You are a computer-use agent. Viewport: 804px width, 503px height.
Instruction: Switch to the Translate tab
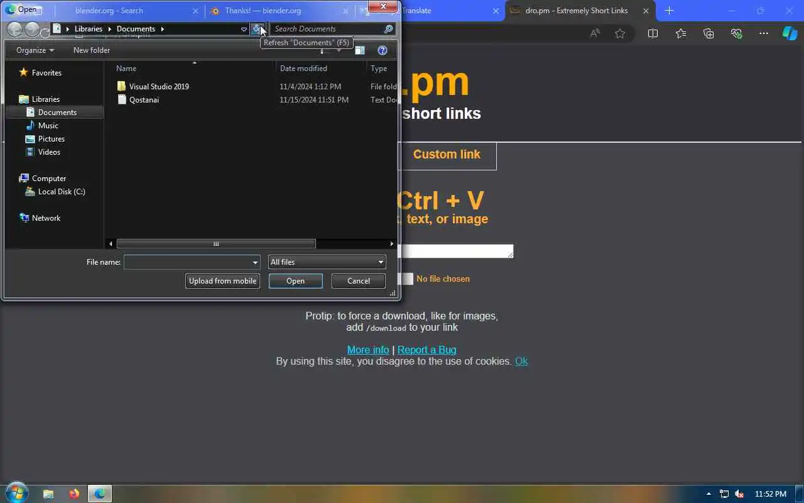416,11
